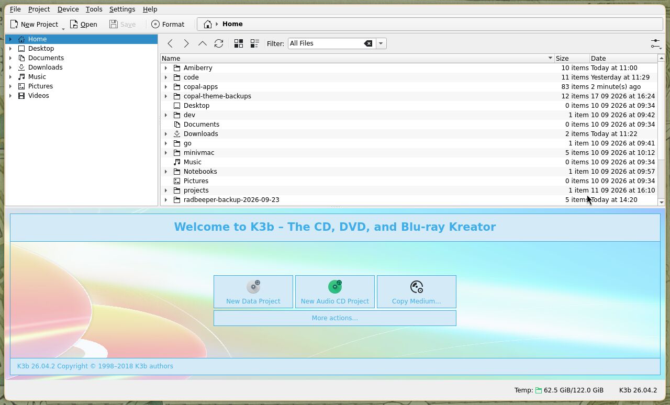Expand the Amiberry folder row
The width and height of the screenshot is (670, 405).
pyautogui.click(x=166, y=68)
